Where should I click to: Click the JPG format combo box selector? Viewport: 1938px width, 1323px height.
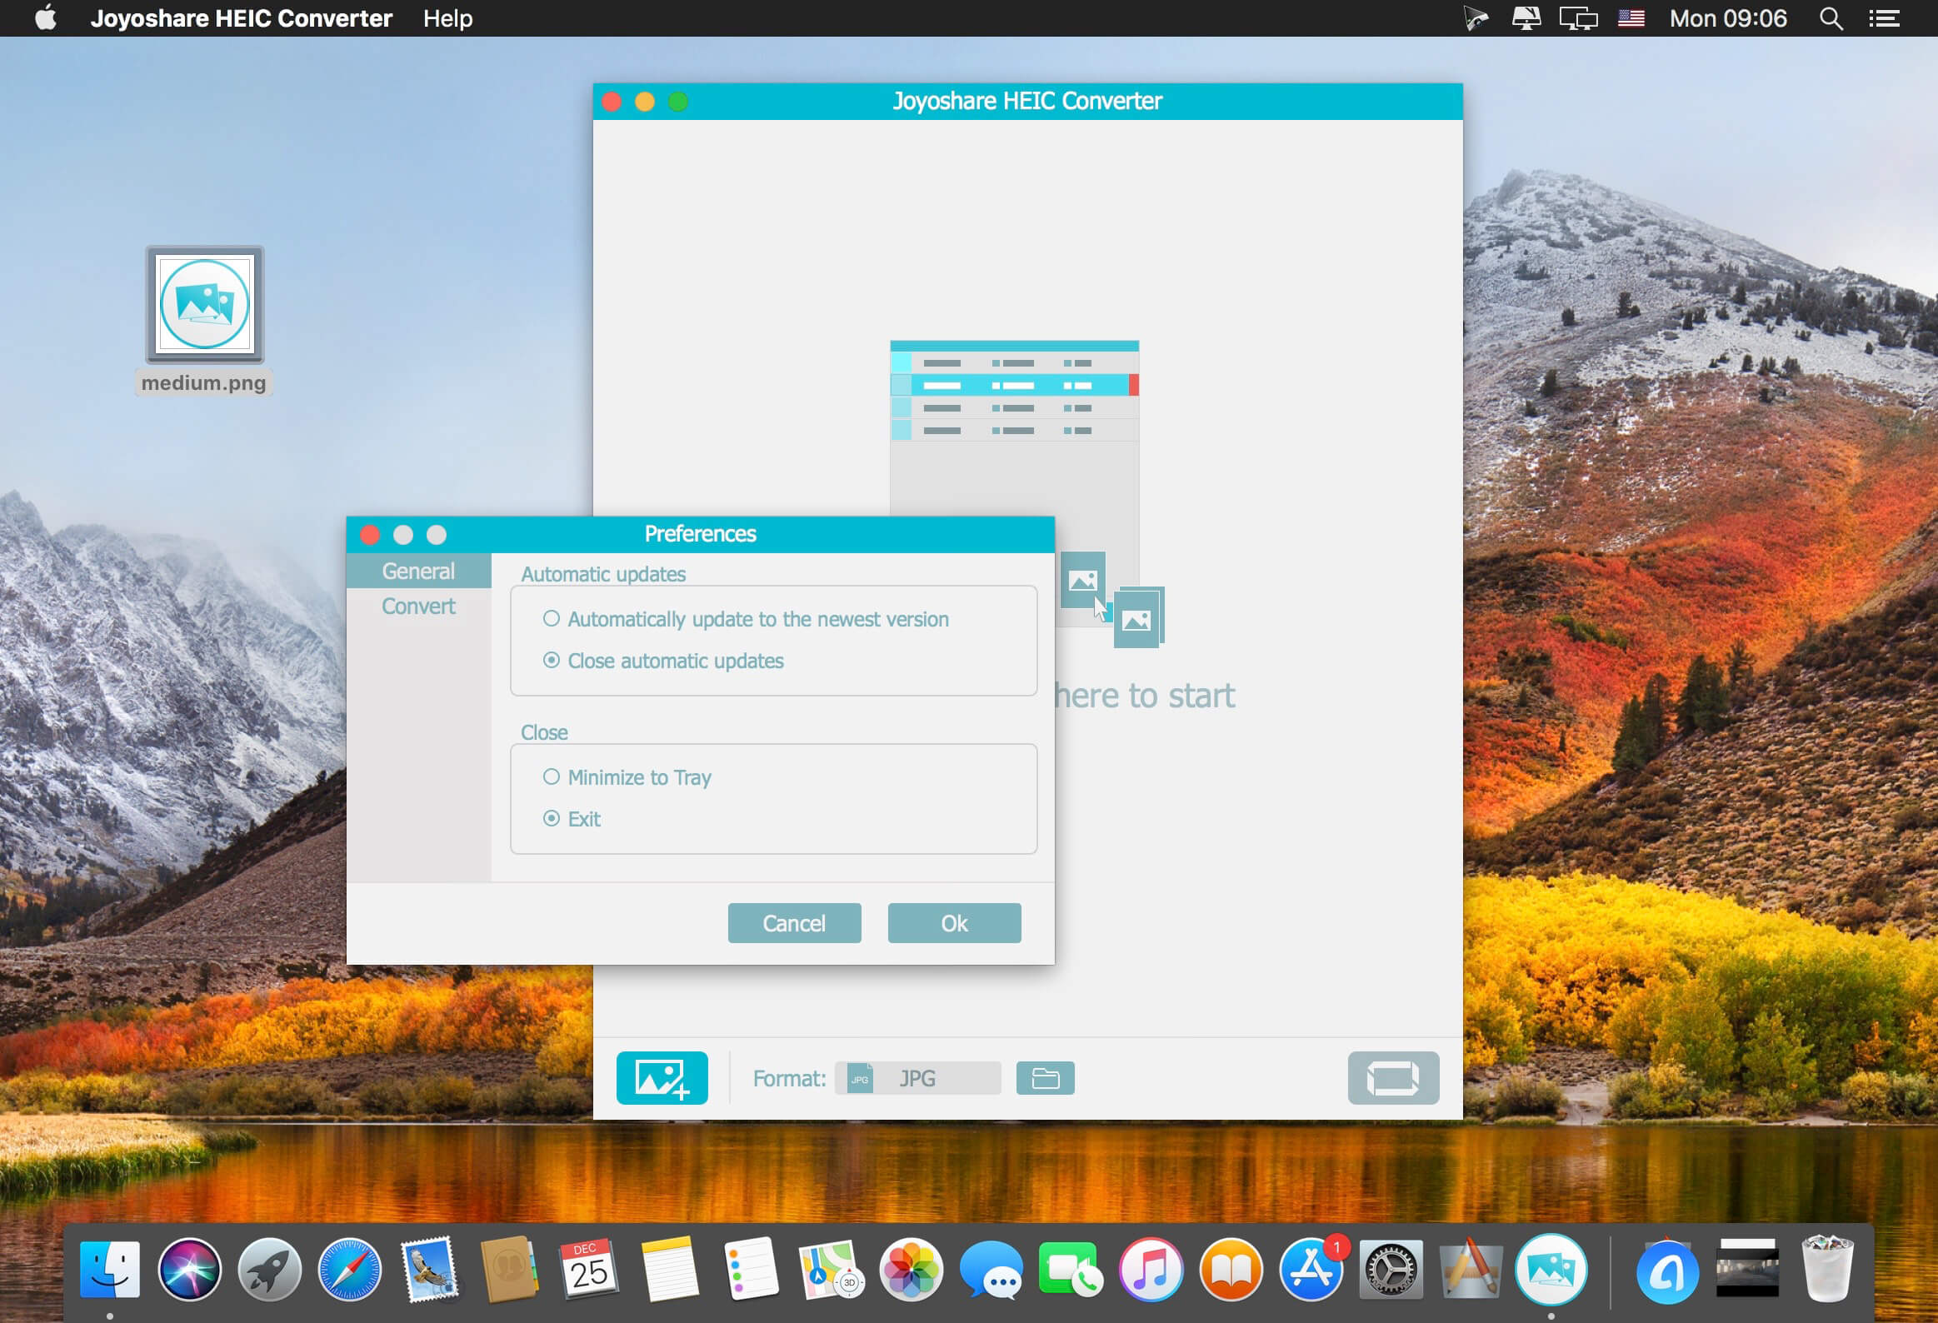[913, 1077]
